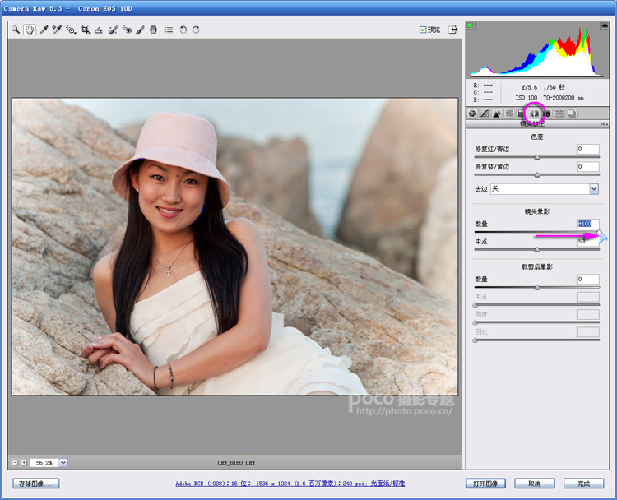Click the 取消 cancel button
This screenshot has height=500, width=617.
tap(535, 484)
